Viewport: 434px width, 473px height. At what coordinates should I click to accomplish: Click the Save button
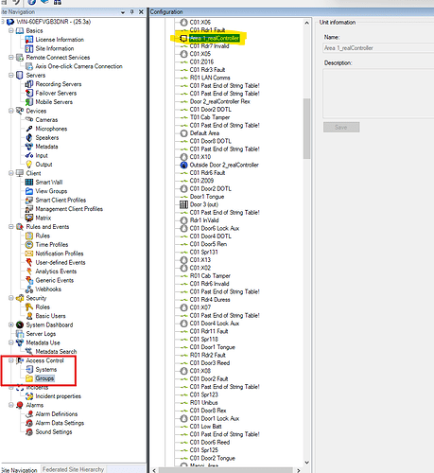point(341,127)
